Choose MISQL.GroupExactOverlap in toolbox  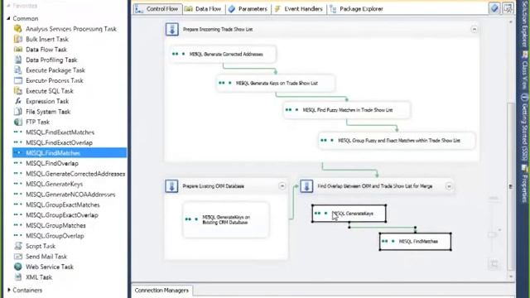tap(62, 215)
